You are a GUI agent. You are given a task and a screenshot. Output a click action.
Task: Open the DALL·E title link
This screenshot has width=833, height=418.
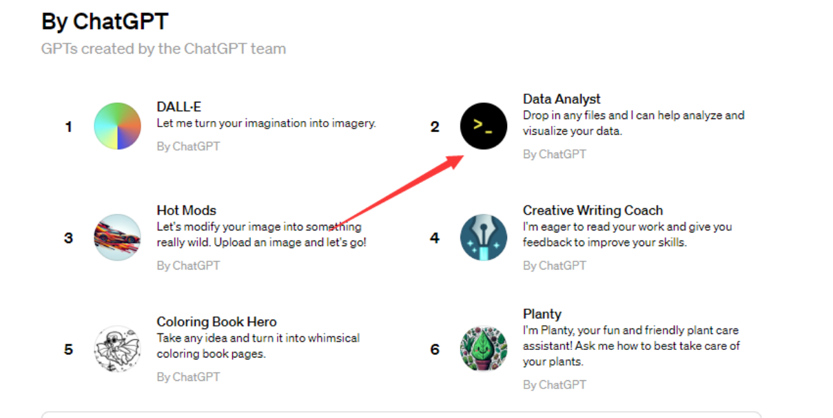click(x=178, y=107)
